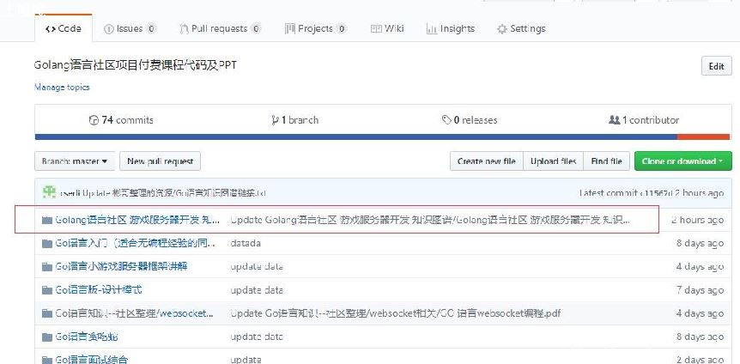Image resolution: width=740 pixels, height=364 pixels.
Task: Open update data commit for Go语言小游戏服务器框架讲解
Action: pos(257,267)
